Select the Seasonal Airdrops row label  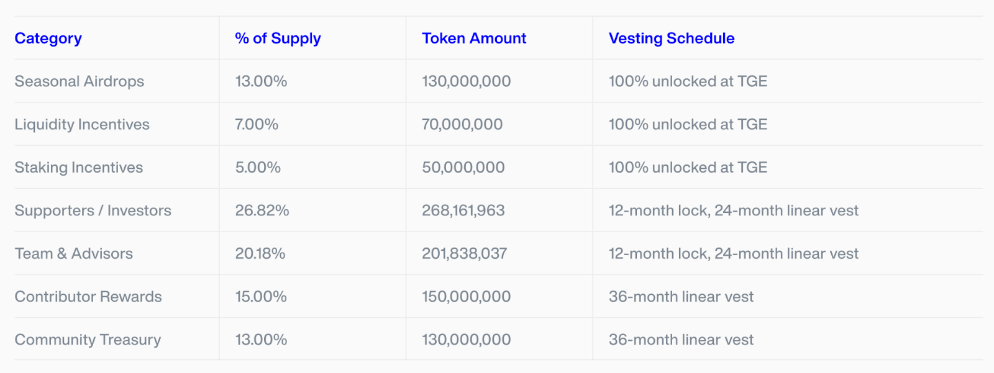[80, 81]
